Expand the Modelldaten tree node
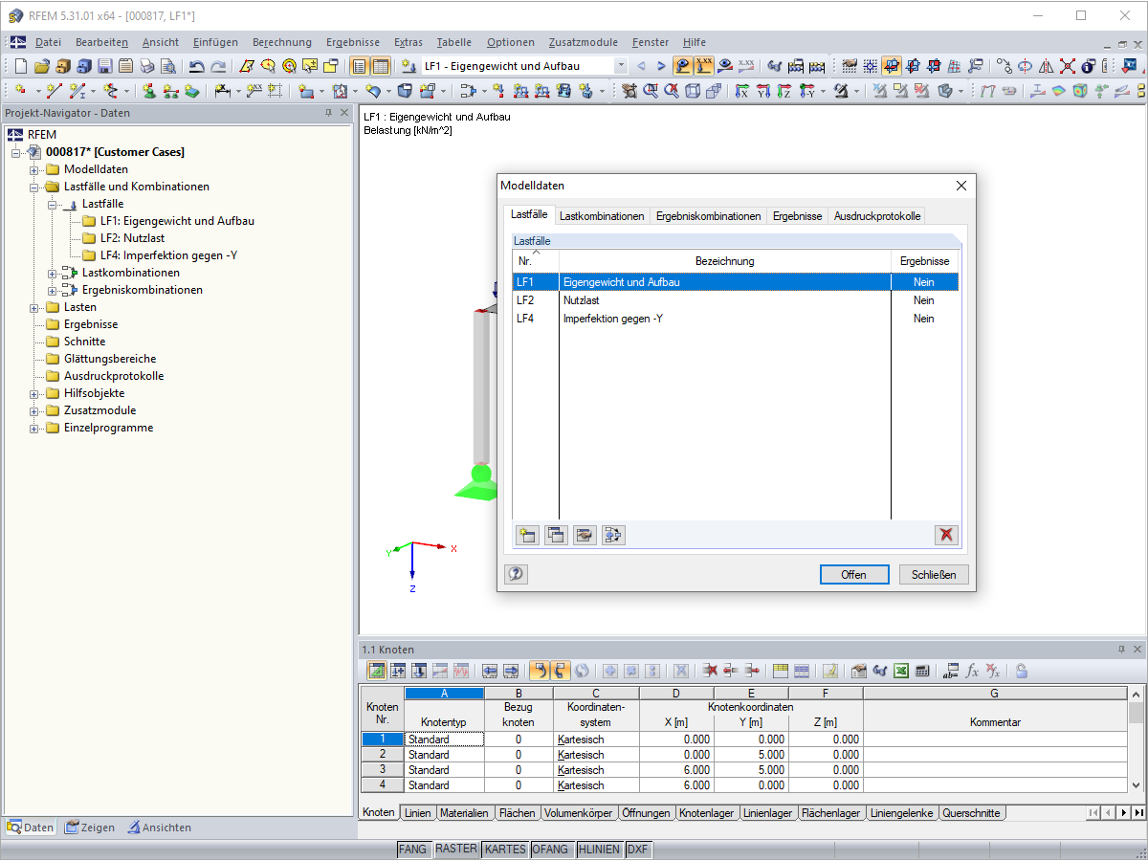The image size is (1148, 861). (34, 169)
